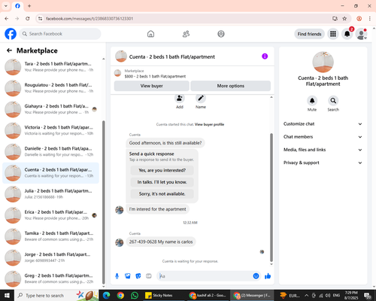The width and height of the screenshot is (376, 301).
Task: Click the chat messages vertical scrollbar
Action: tap(271, 197)
